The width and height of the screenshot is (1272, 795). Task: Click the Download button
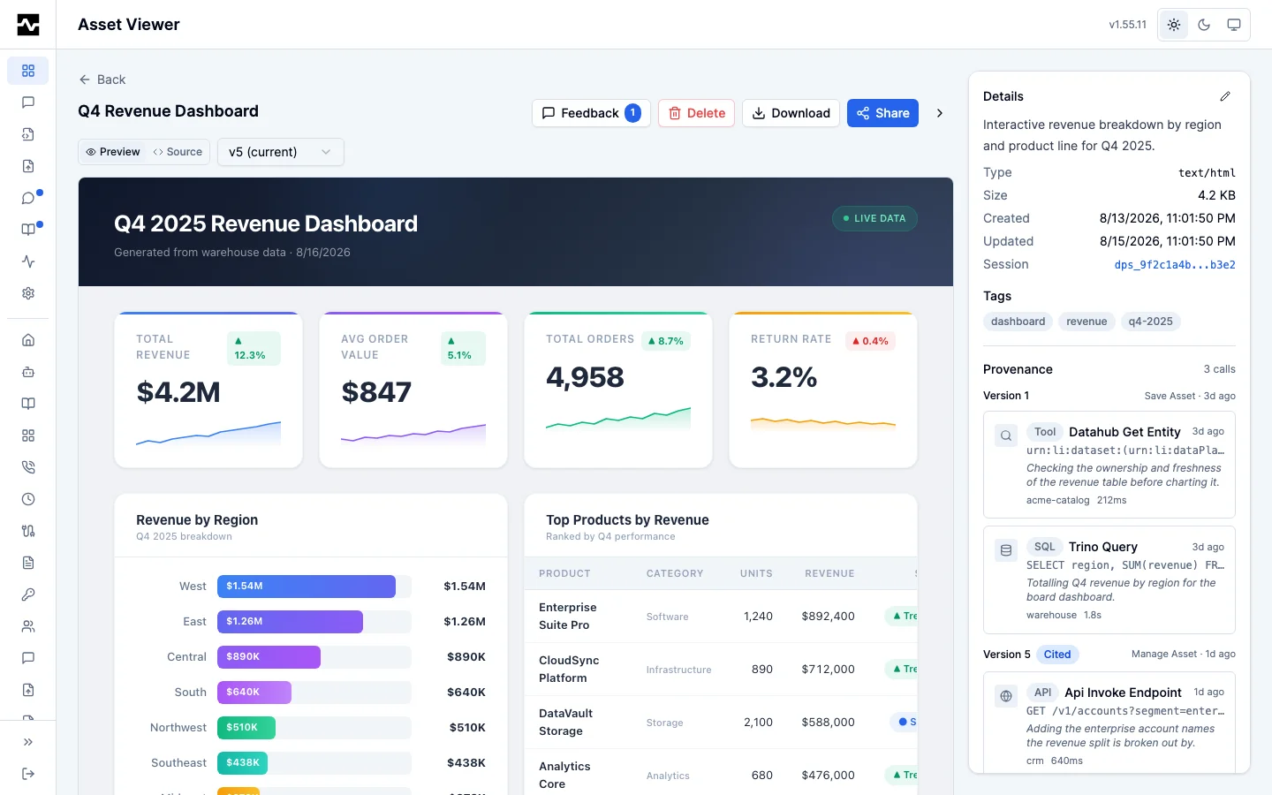pos(791,113)
